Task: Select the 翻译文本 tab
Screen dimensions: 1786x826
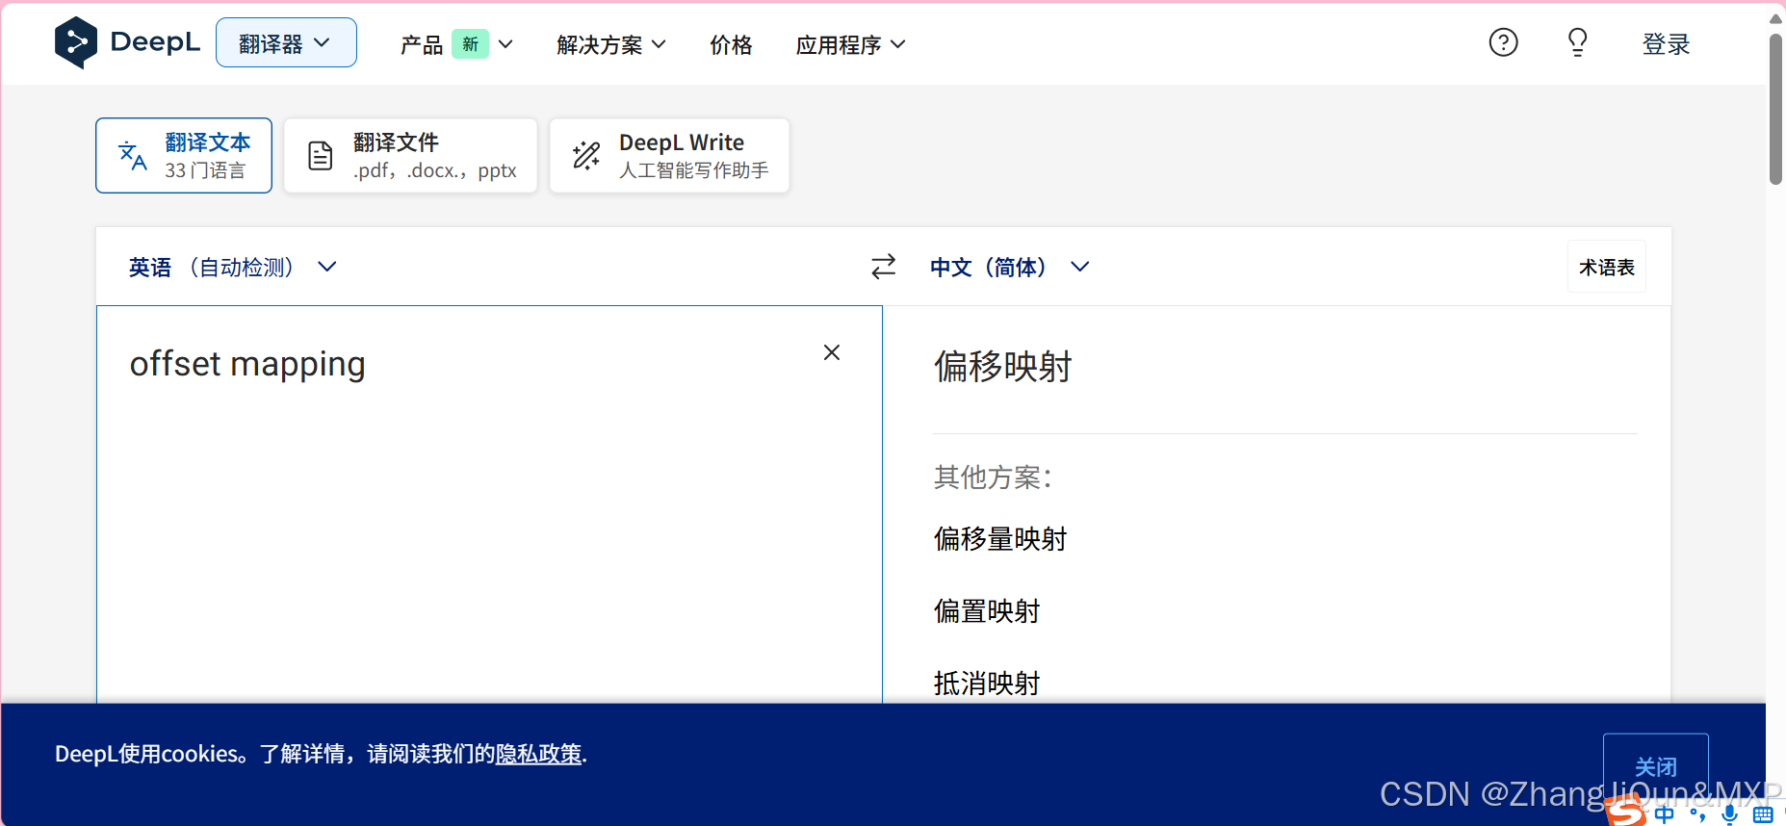Action: [x=184, y=156]
